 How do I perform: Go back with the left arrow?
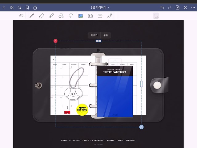(4, 7)
